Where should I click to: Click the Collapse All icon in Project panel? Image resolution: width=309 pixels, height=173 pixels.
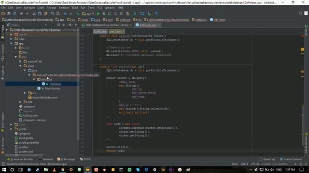coord(63,25)
